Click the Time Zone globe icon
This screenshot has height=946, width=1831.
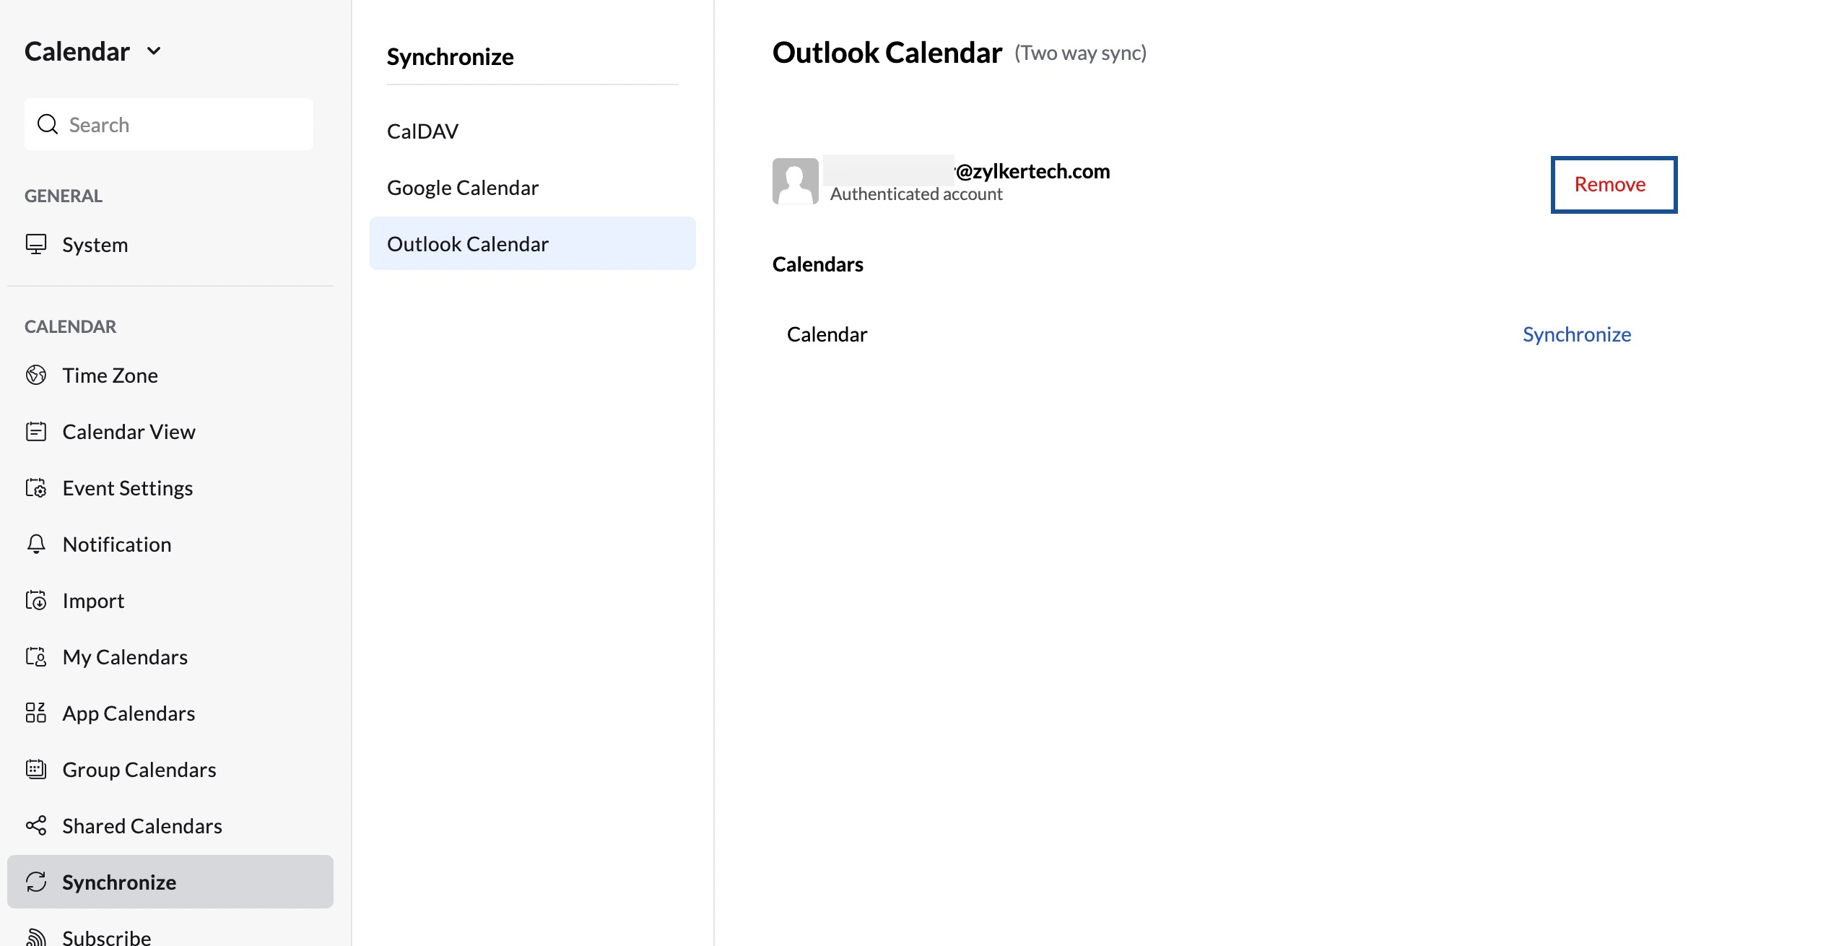(36, 375)
